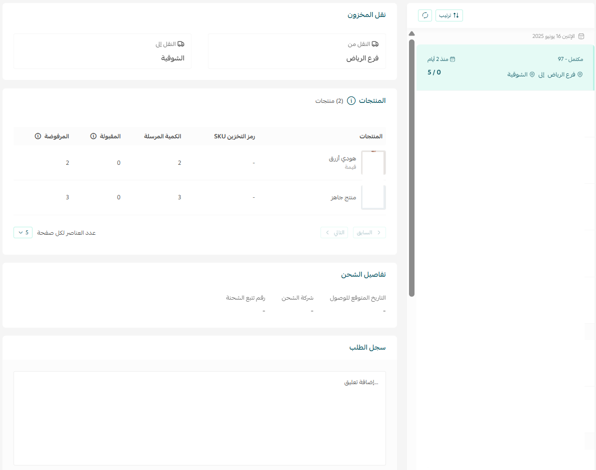The width and height of the screenshot is (596, 470).
Task: Click the الشوقية destination value
Action: tap(172, 58)
